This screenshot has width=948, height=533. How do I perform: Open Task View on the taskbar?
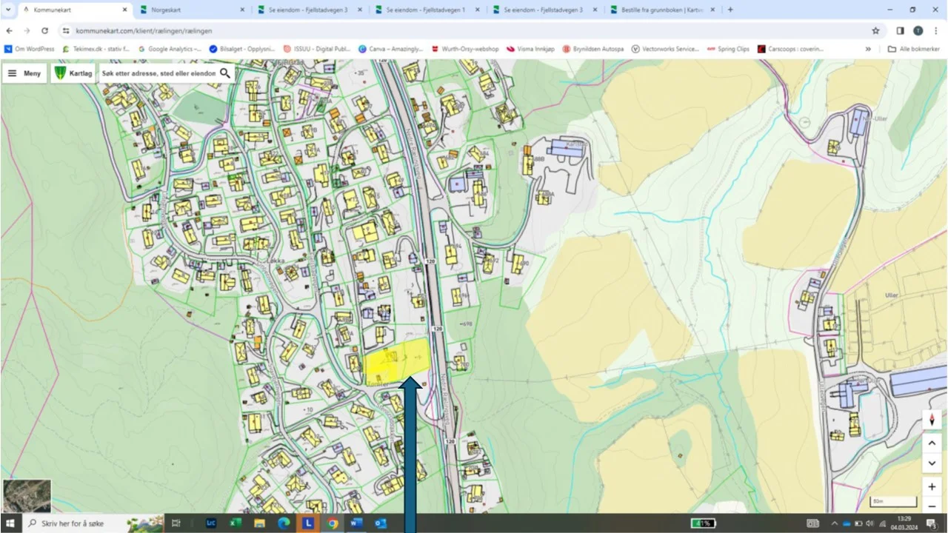[176, 523]
